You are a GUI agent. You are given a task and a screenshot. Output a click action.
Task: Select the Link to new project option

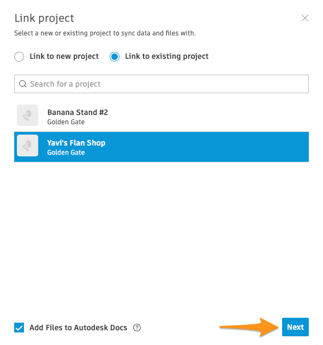19,57
